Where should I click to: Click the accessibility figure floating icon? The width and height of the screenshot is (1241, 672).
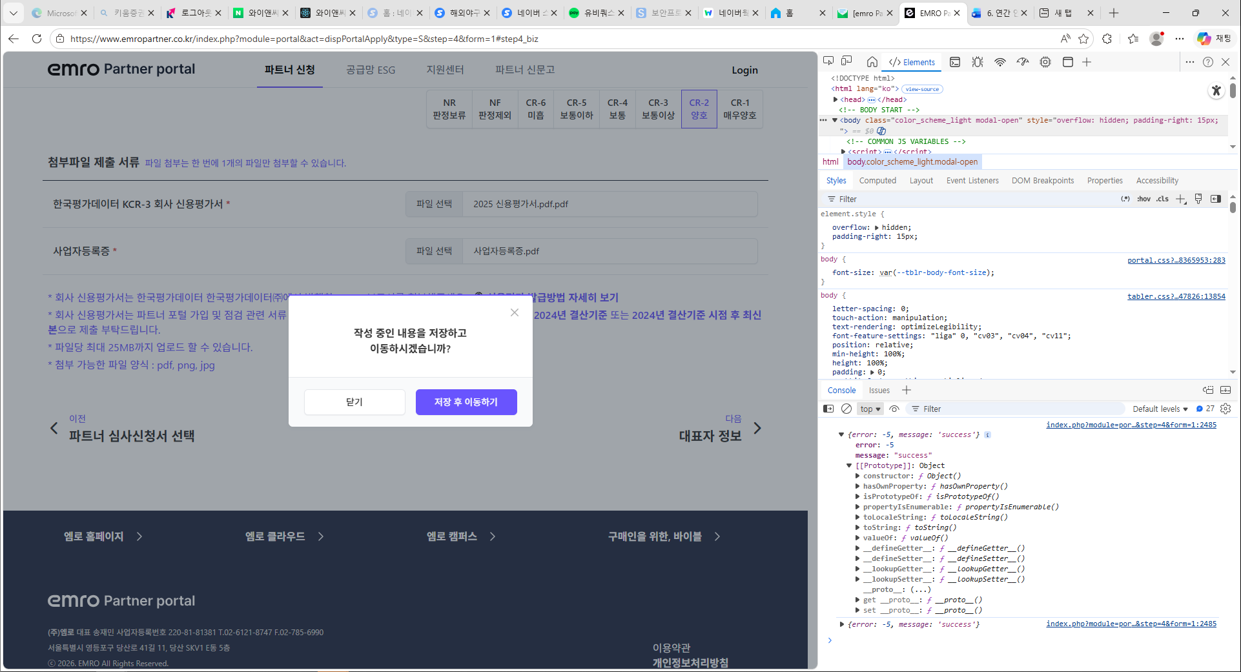1216,90
